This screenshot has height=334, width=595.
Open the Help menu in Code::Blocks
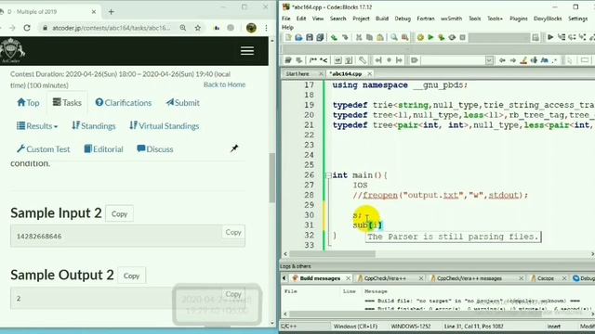[x=287, y=27]
